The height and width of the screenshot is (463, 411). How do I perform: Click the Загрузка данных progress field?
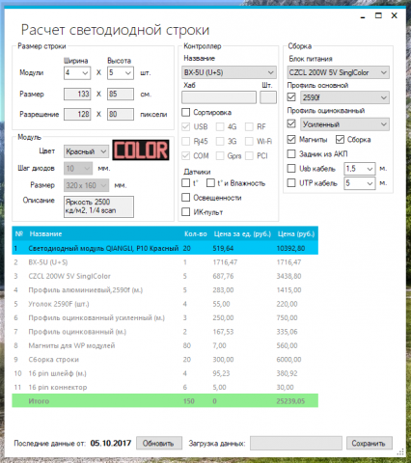coord(296,443)
